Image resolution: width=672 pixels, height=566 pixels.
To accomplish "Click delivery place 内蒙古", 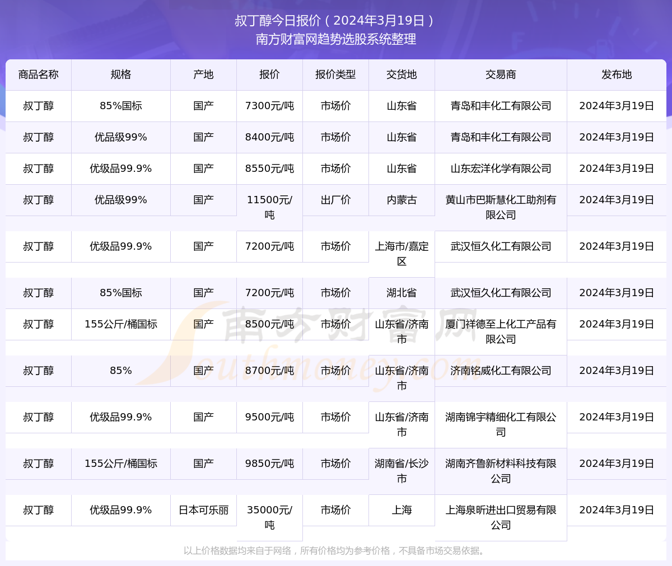I will pos(402,200).
